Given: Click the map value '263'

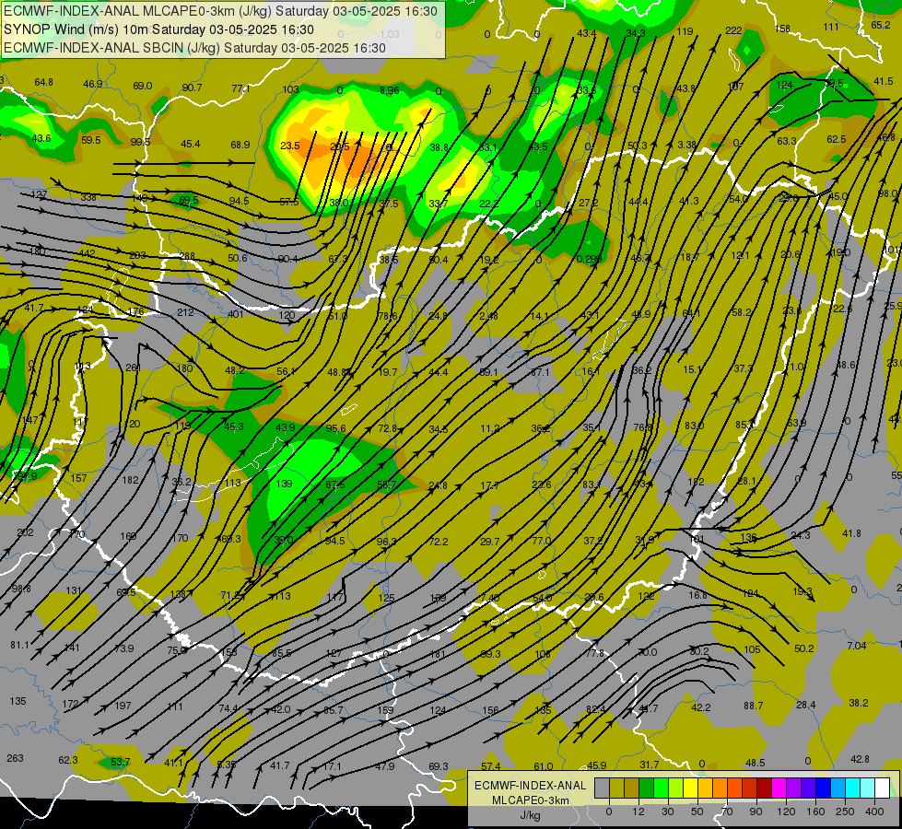Looking at the screenshot, I should point(15,758).
